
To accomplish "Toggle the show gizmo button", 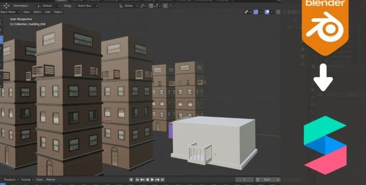I will pos(256,12).
